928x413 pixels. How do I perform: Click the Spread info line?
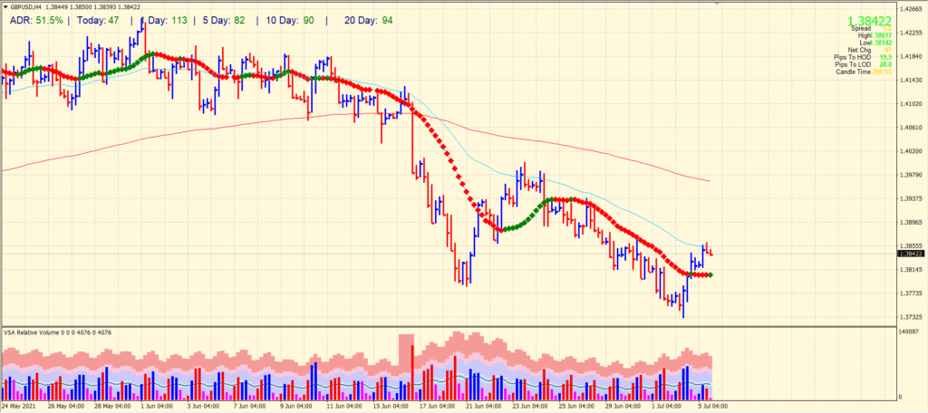863,29
